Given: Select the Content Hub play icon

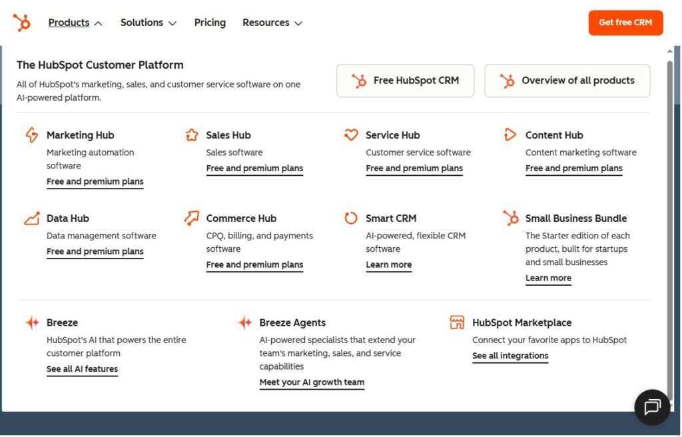Looking at the screenshot, I should point(510,134).
